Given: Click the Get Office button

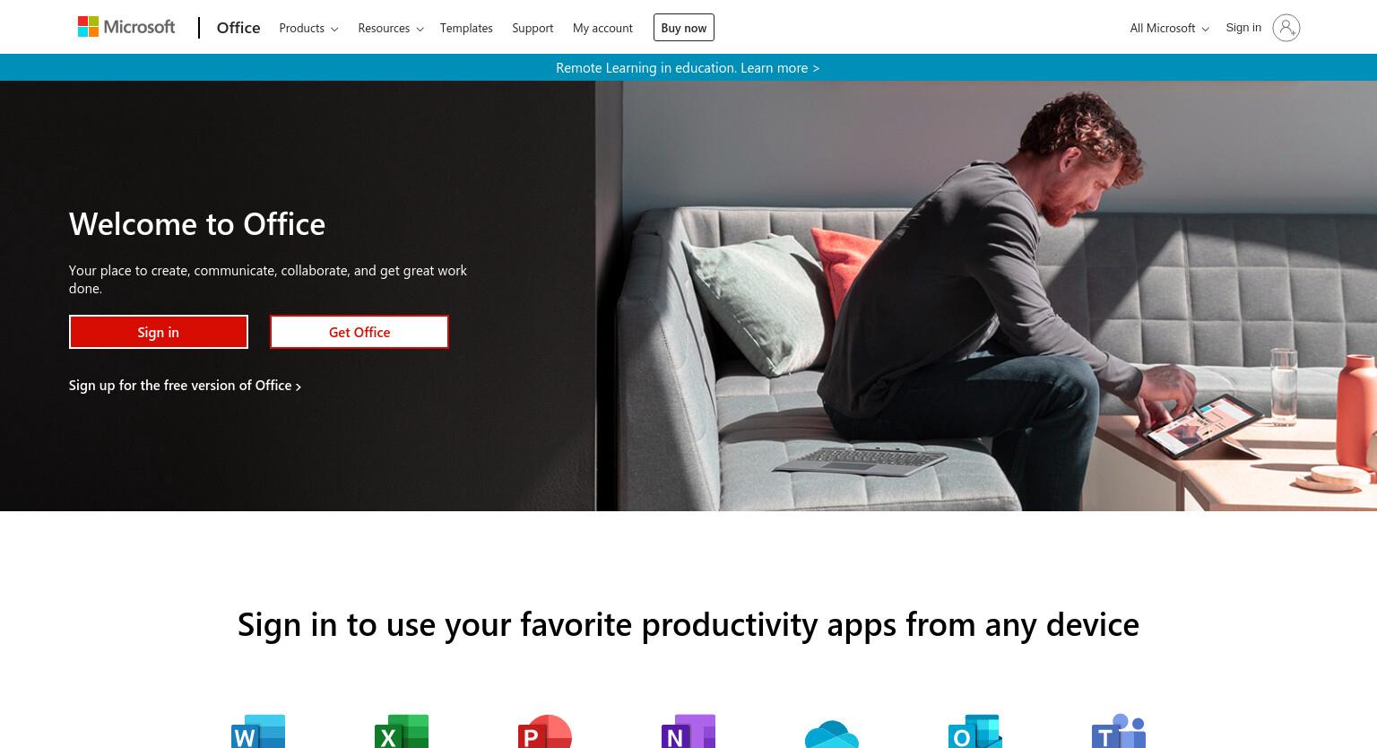Looking at the screenshot, I should (x=359, y=332).
